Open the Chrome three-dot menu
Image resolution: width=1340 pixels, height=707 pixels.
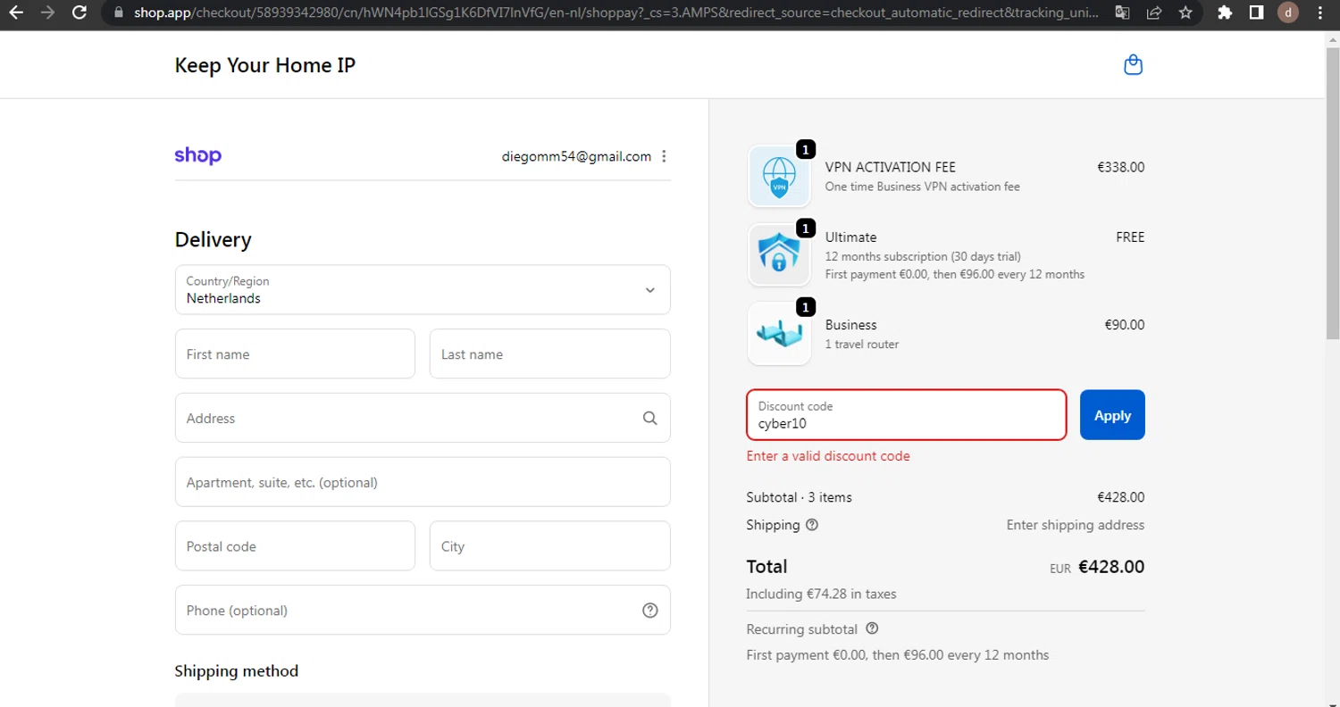[1320, 12]
